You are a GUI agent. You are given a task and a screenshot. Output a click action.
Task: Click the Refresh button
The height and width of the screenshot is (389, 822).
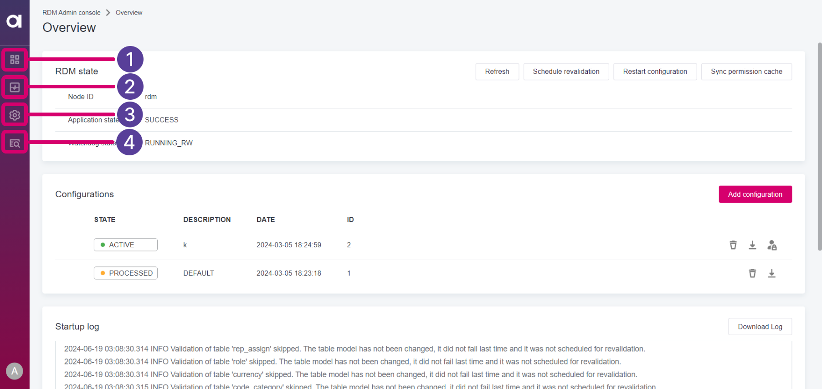497,72
